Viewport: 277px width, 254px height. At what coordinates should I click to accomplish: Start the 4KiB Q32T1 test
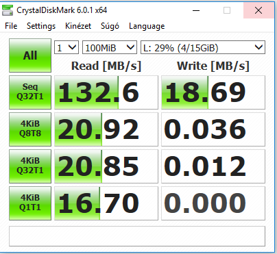pos(30,166)
